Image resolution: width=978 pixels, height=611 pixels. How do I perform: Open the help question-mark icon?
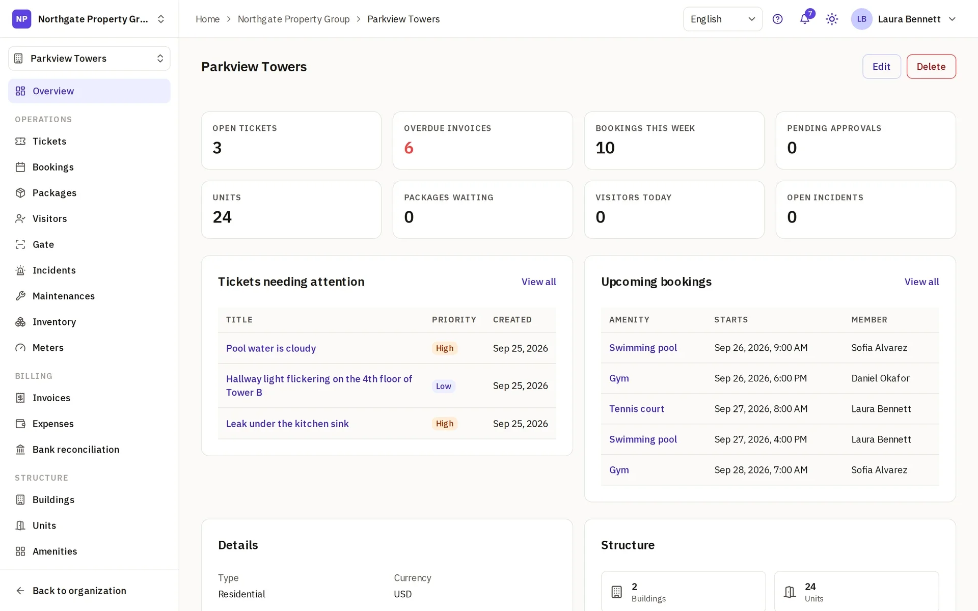point(777,19)
